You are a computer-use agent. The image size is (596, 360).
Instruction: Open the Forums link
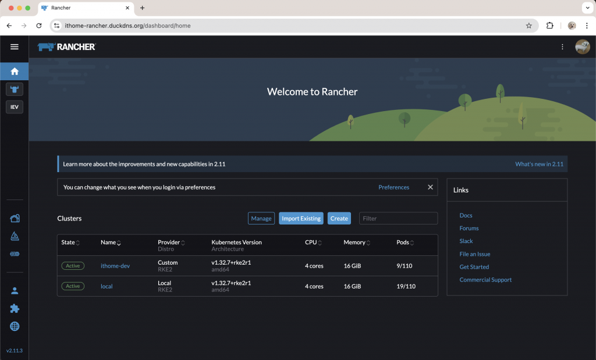pyautogui.click(x=469, y=228)
